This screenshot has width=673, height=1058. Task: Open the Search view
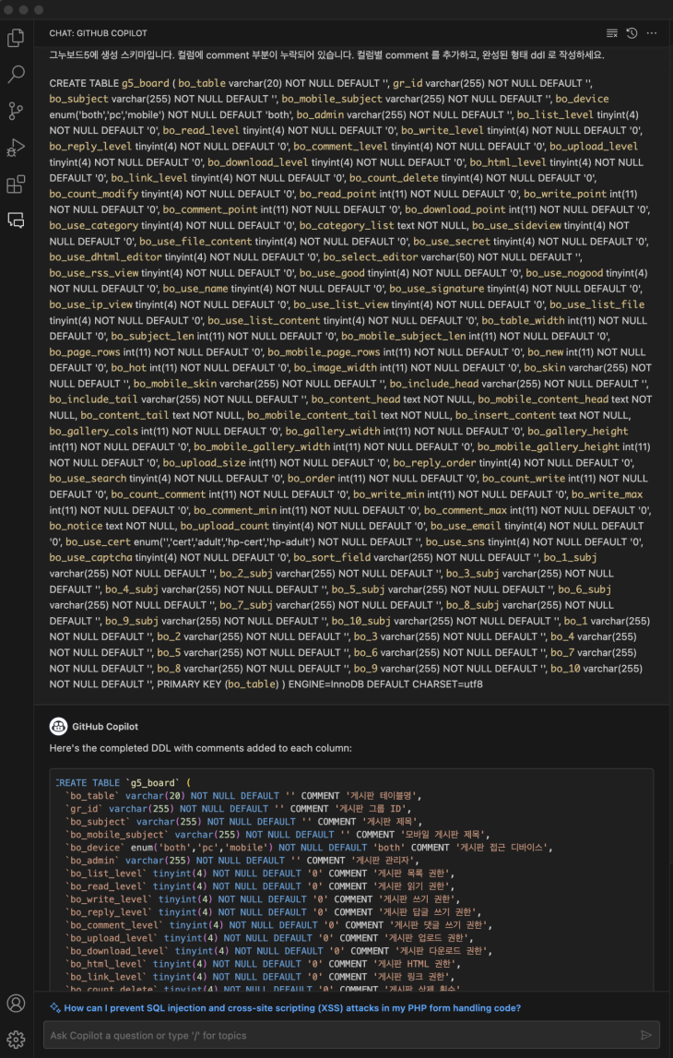tap(16, 75)
